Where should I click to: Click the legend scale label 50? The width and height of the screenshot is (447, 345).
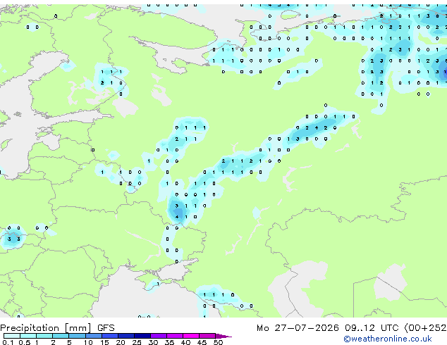pyautogui.click(x=218, y=342)
